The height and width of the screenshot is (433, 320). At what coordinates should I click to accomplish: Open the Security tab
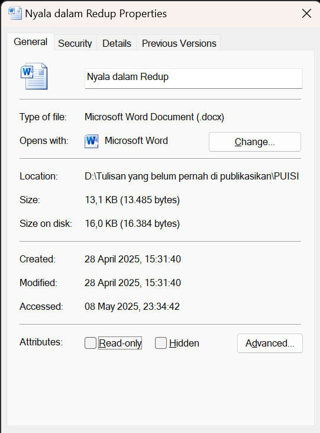pos(75,43)
